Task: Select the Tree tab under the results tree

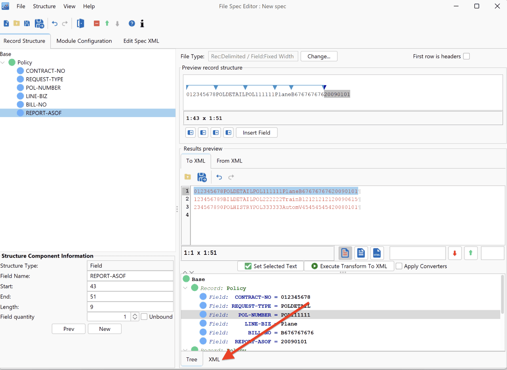Action: [192, 359]
